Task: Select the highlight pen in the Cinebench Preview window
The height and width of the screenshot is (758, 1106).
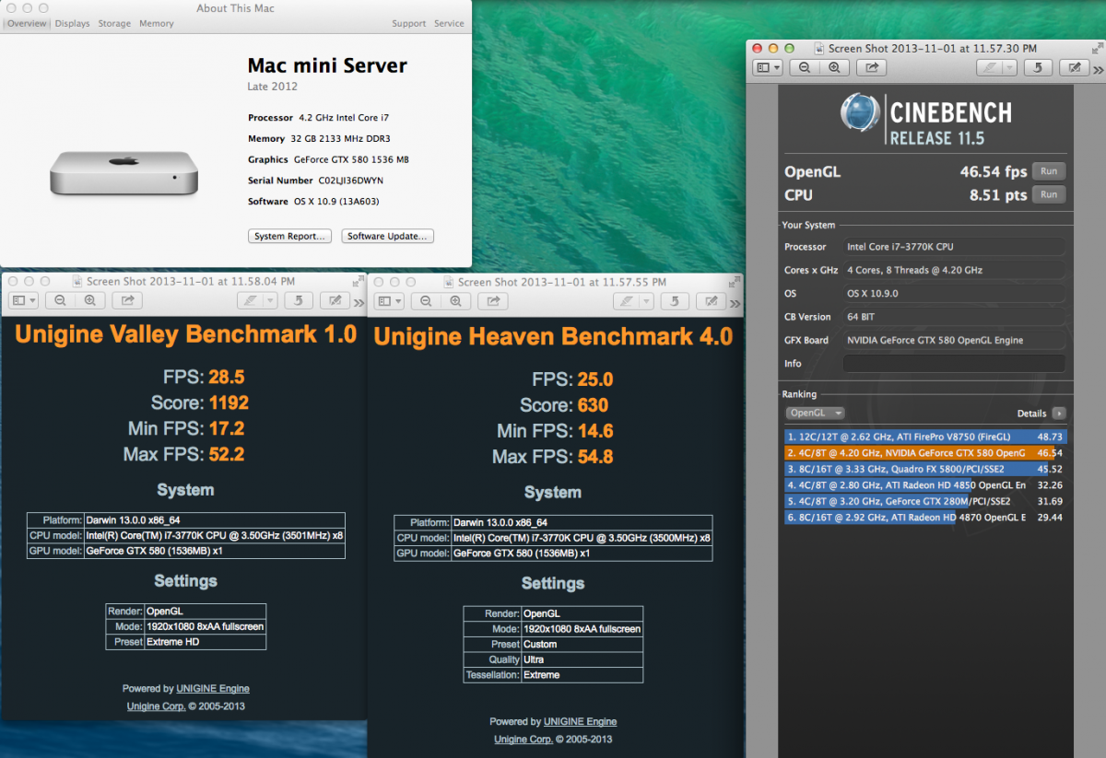Action: pyautogui.click(x=988, y=67)
